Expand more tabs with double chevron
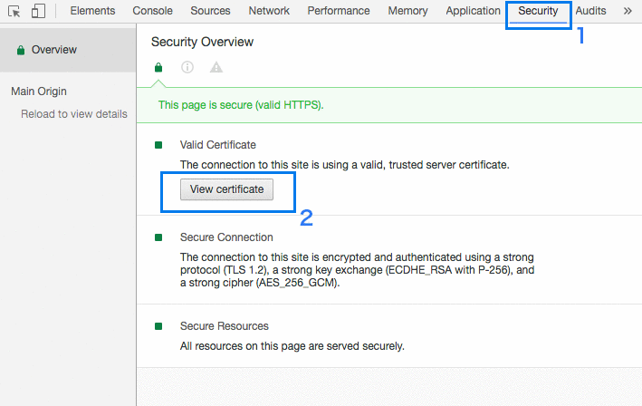The width and height of the screenshot is (642, 406). (628, 12)
